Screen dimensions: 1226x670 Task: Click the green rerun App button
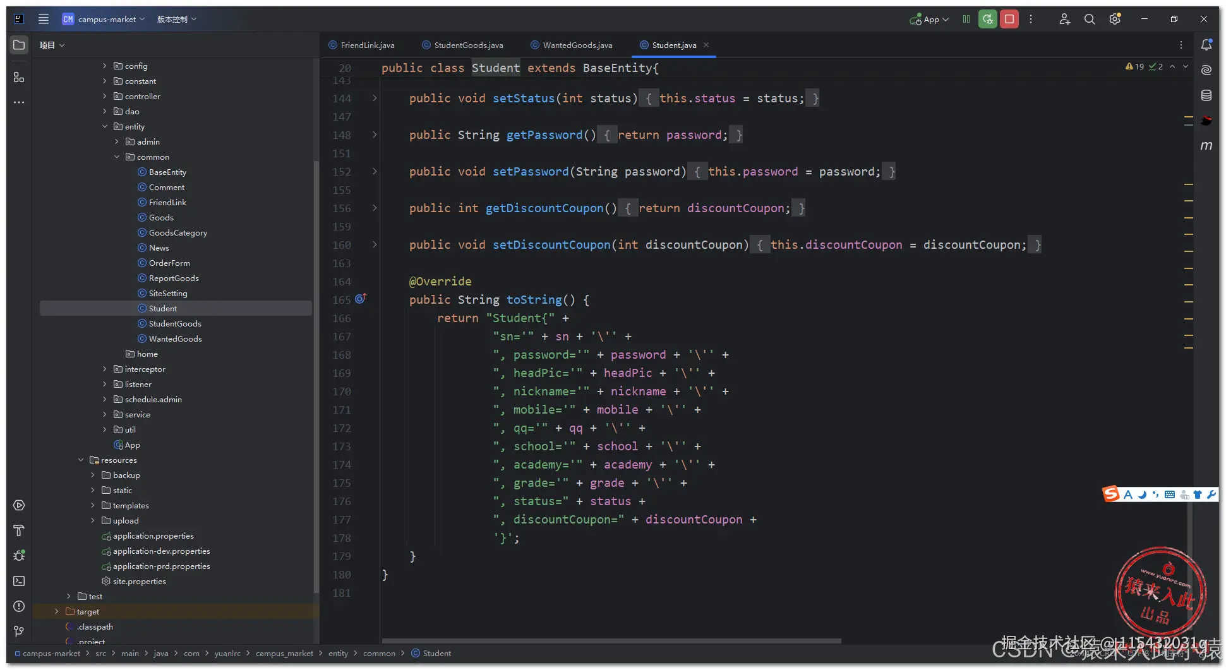click(988, 19)
